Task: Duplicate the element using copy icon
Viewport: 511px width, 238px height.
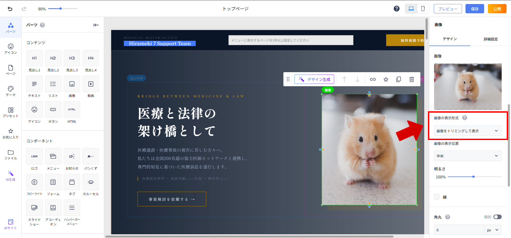Action: pyautogui.click(x=398, y=79)
